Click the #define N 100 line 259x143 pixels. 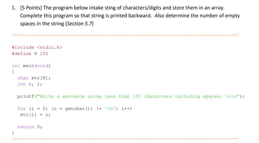coord(30,53)
